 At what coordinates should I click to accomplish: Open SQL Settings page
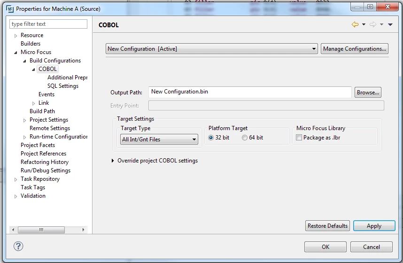coord(63,86)
